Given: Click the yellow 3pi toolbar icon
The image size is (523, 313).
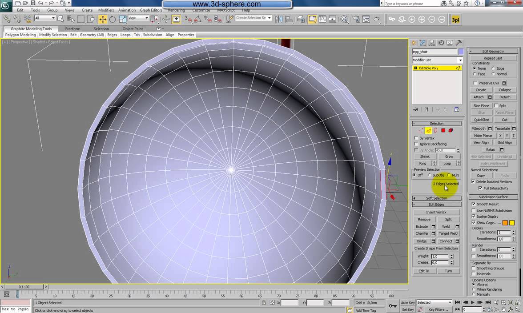Looking at the screenshot, I should coord(455,19).
